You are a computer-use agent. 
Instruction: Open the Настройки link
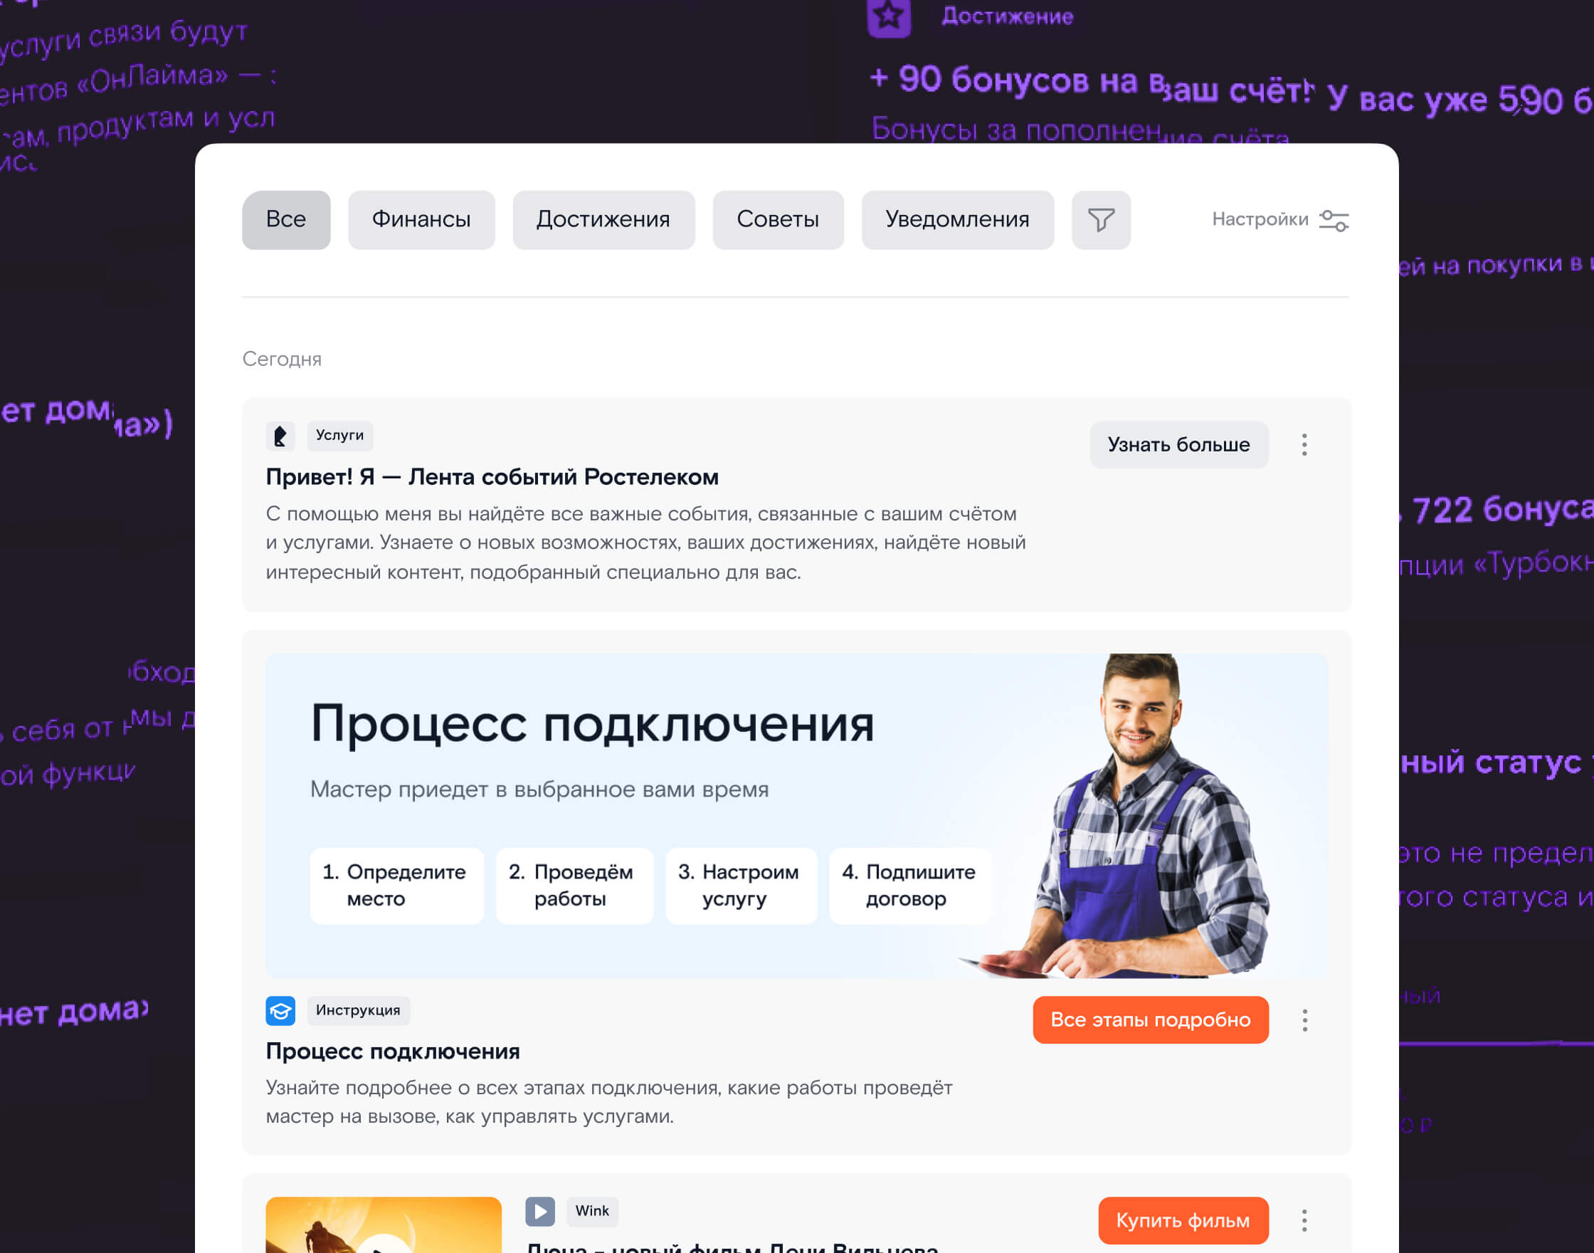[1260, 219]
